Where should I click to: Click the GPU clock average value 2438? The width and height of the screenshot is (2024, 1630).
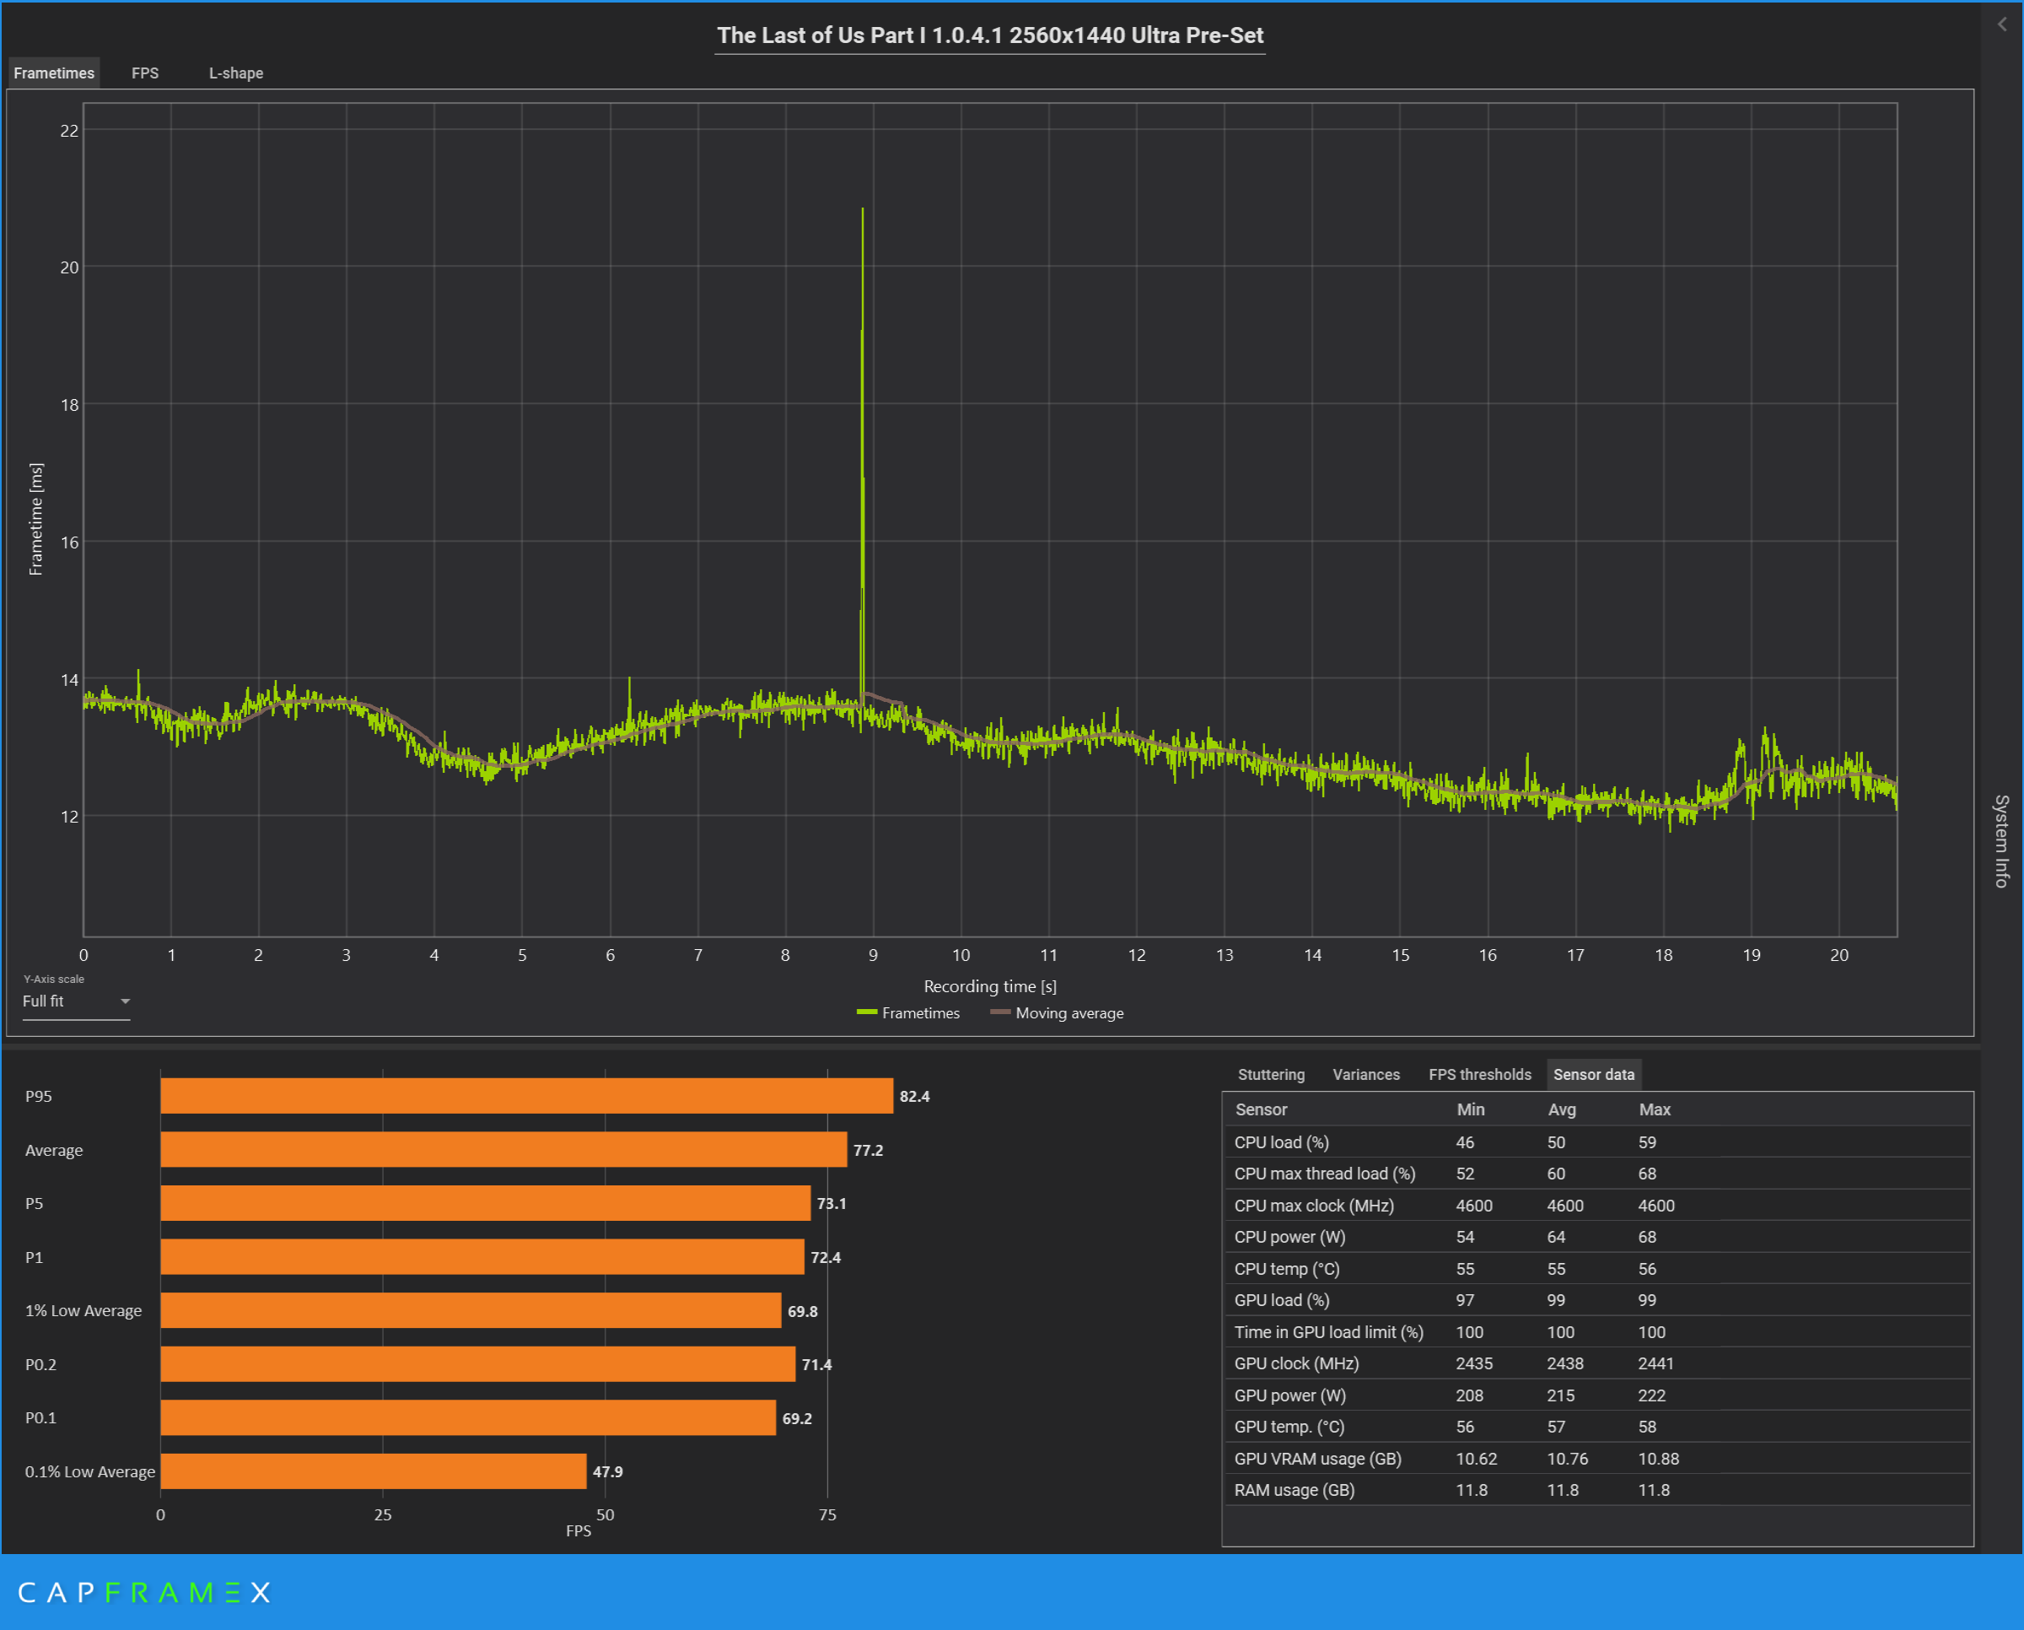pos(1565,1363)
